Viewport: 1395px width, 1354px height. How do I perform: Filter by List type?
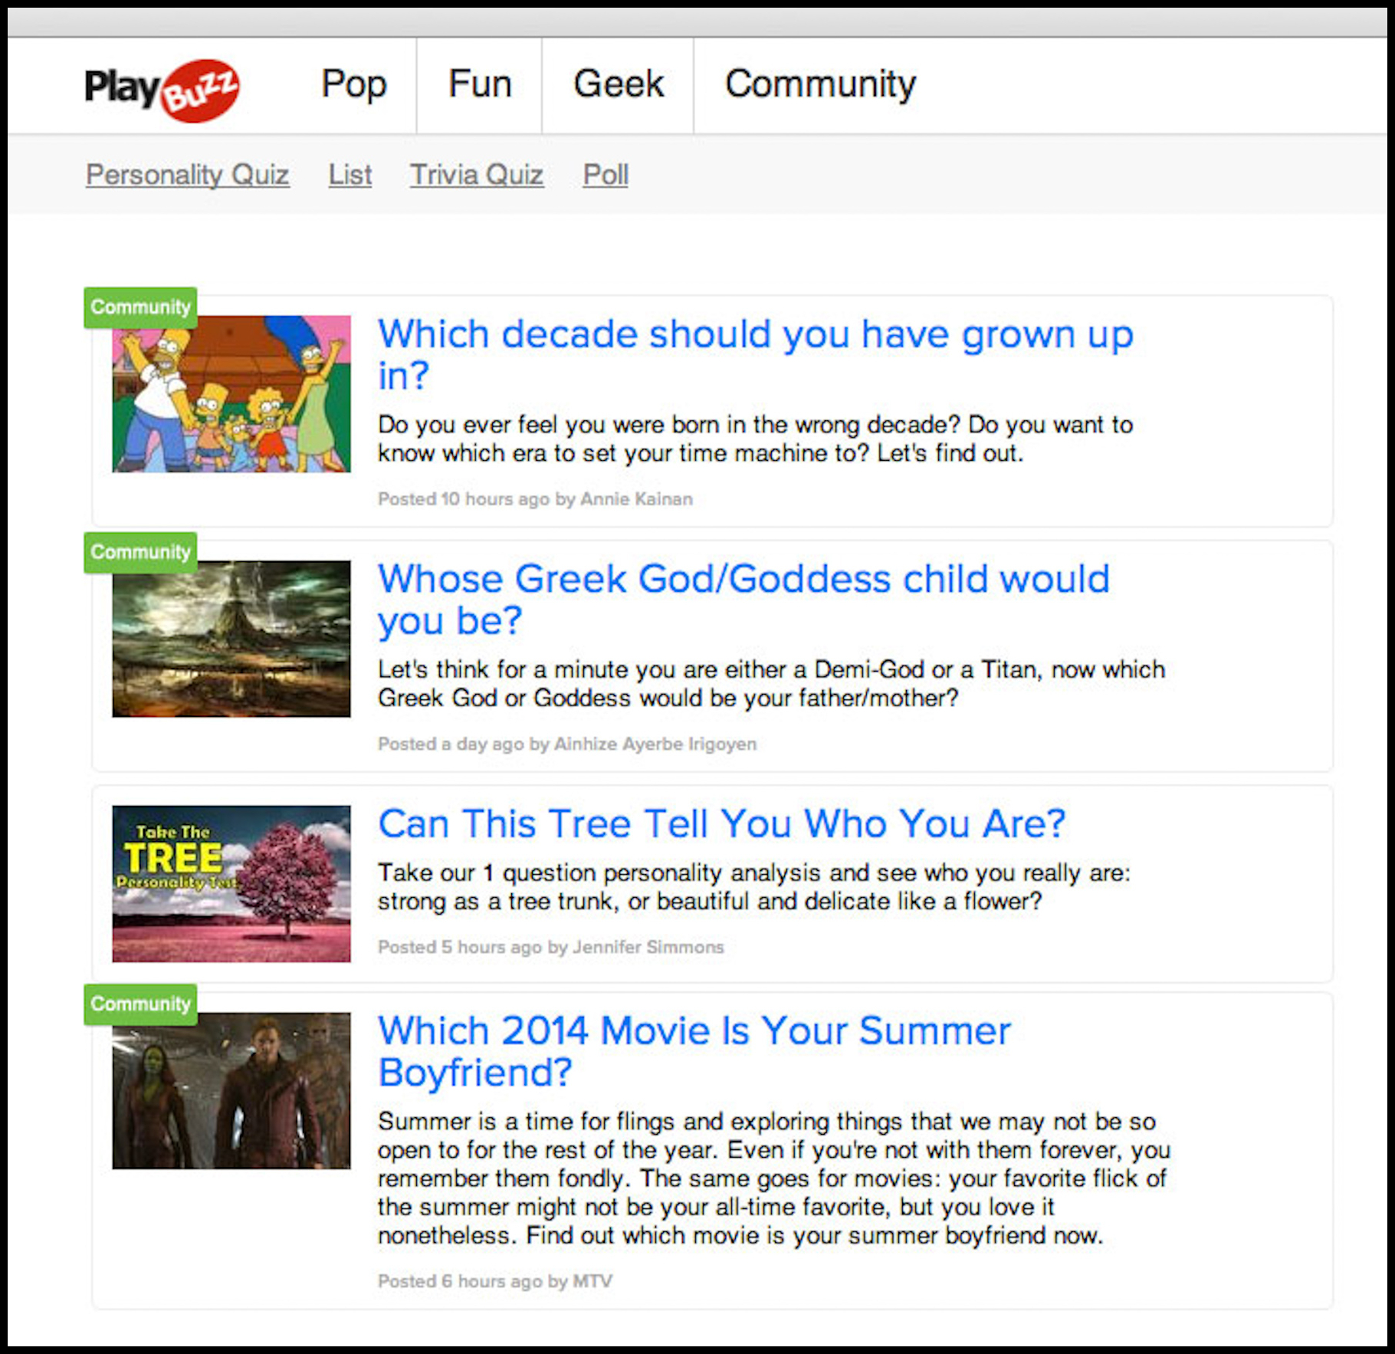[x=350, y=175]
